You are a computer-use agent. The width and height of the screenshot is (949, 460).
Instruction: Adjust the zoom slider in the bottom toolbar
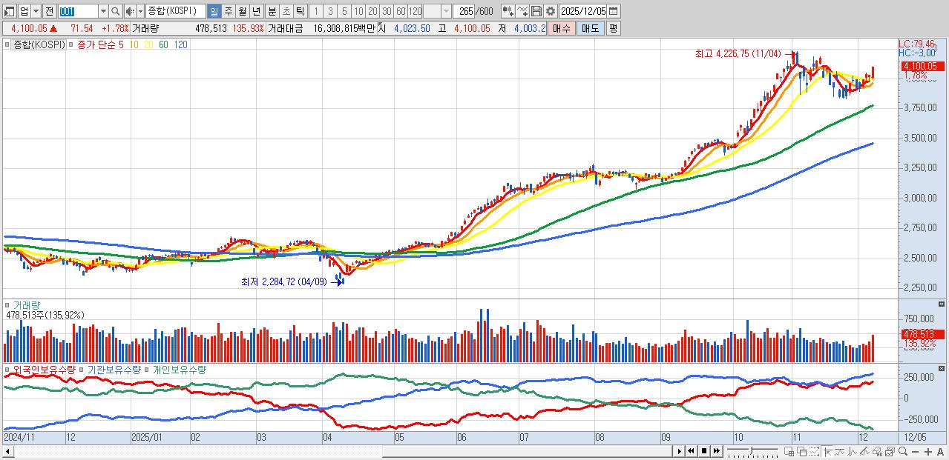tap(754, 451)
